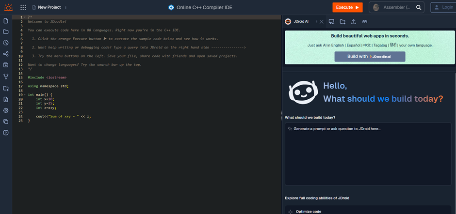
Task: Click the New Project file icon
Action: 34,7
